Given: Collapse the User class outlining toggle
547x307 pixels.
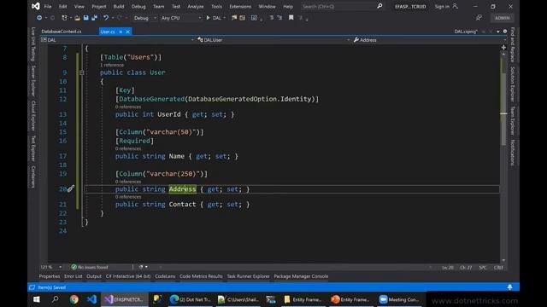Looking at the screenshot, I should 82,72.
